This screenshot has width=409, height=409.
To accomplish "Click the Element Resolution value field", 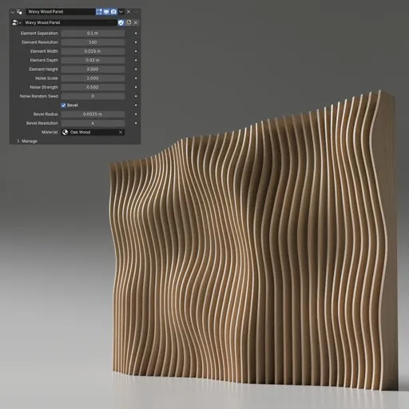I will pyautogui.click(x=93, y=42).
